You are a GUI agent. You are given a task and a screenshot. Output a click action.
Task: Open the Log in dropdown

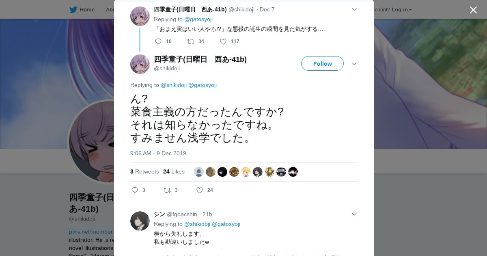(x=402, y=9)
